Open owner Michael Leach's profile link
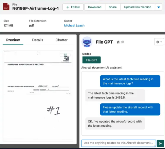The image size is (165, 149). click(74, 25)
